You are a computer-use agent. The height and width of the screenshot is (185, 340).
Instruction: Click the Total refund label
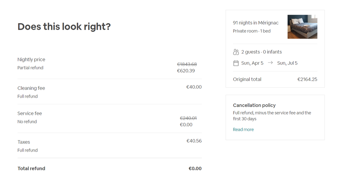click(31, 169)
